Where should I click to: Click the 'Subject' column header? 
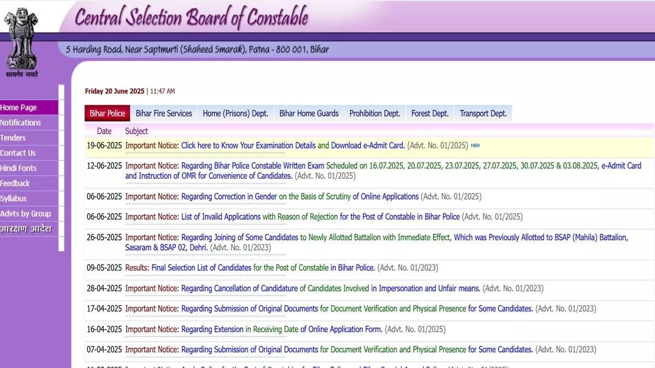click(136, 131)
